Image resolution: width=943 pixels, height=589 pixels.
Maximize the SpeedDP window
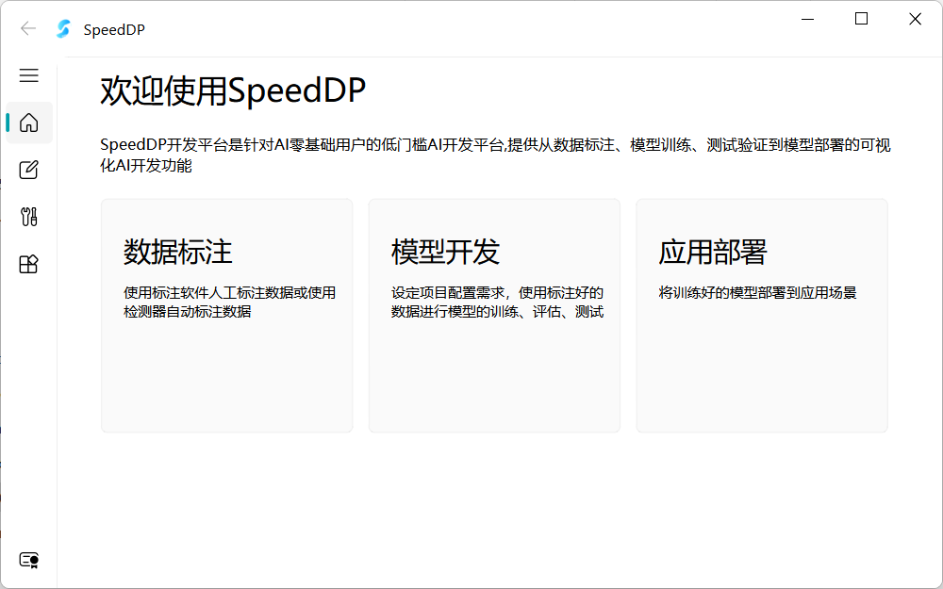click(861, 19)
